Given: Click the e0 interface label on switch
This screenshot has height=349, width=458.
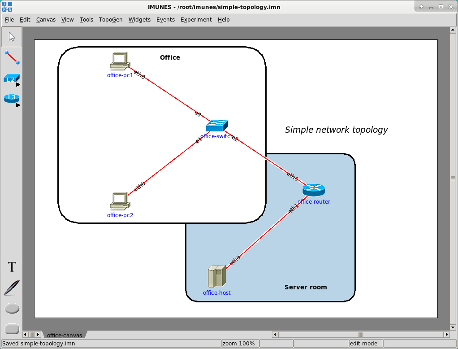Looking at the screenshot, I should point(198,114).
